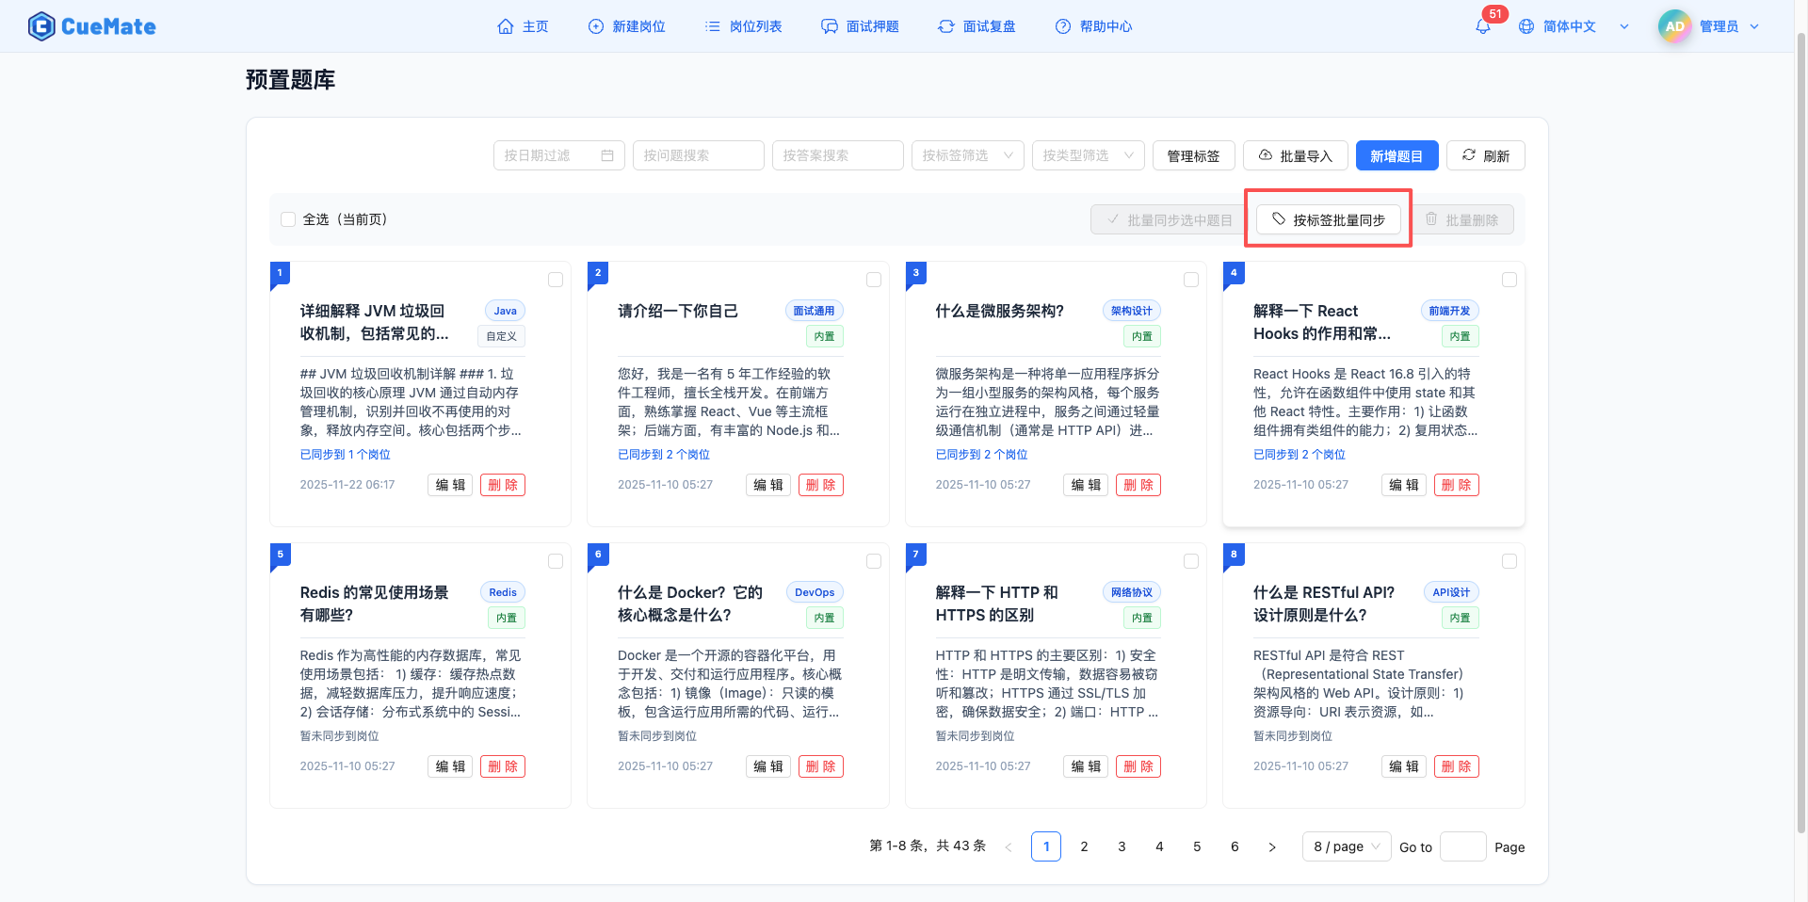Click the AD admin avatar icon

click(1674, 26)
